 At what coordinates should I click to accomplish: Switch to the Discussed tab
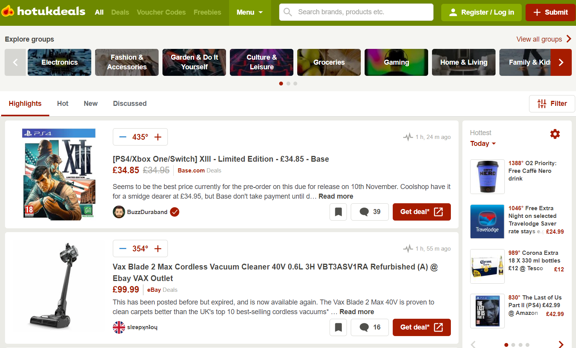pyautogui.click(x=130, y=104)
